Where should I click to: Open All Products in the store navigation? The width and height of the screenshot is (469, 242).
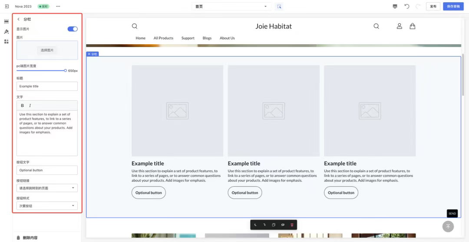coord(163,38)
